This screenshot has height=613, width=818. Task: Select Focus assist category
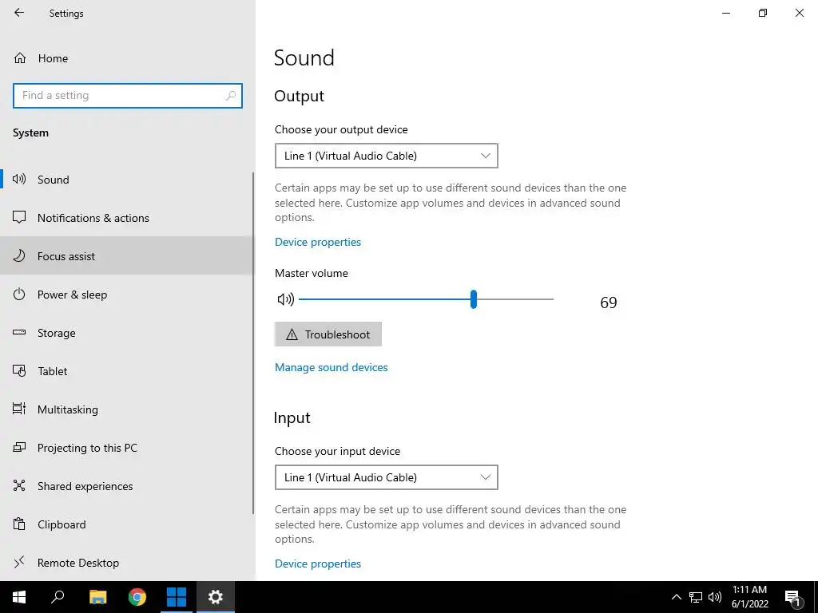128,256
